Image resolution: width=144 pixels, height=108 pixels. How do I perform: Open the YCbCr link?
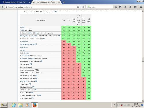22,30
